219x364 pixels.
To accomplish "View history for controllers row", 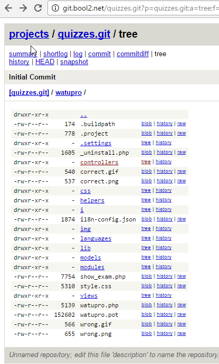I will (164, 162).
